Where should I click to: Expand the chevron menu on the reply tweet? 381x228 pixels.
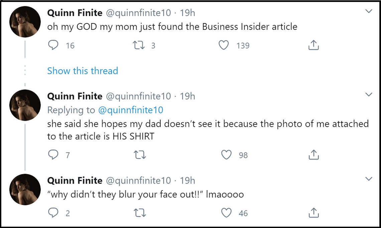coord(369,95)
